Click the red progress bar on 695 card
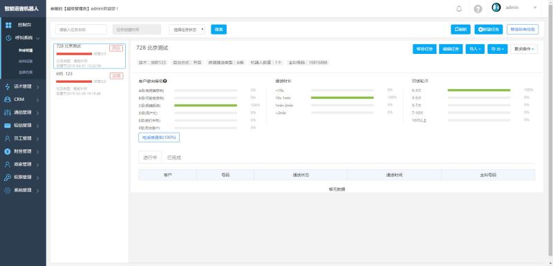Image resolution: width=553 pixels, height=266 pixels. coord(74,82)
